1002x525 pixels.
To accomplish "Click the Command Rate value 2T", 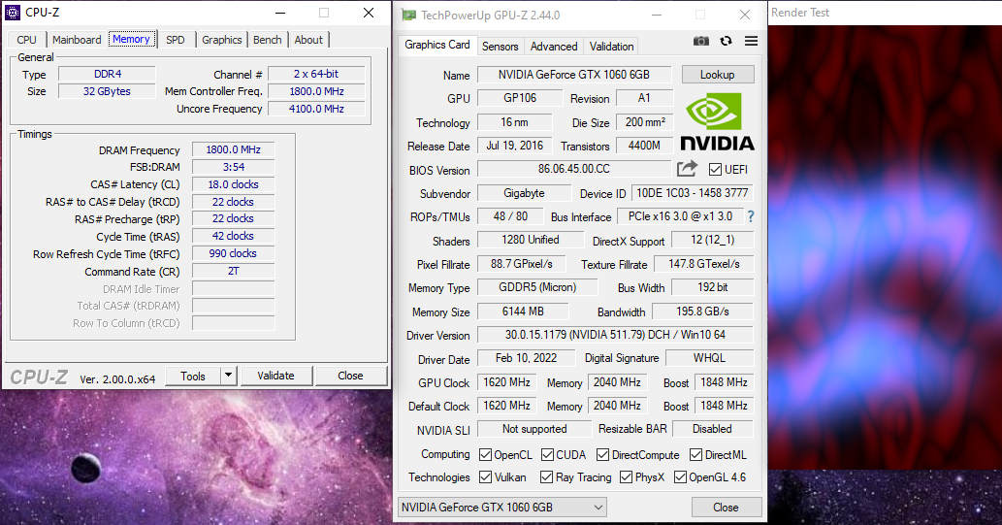I will (233, 271).
